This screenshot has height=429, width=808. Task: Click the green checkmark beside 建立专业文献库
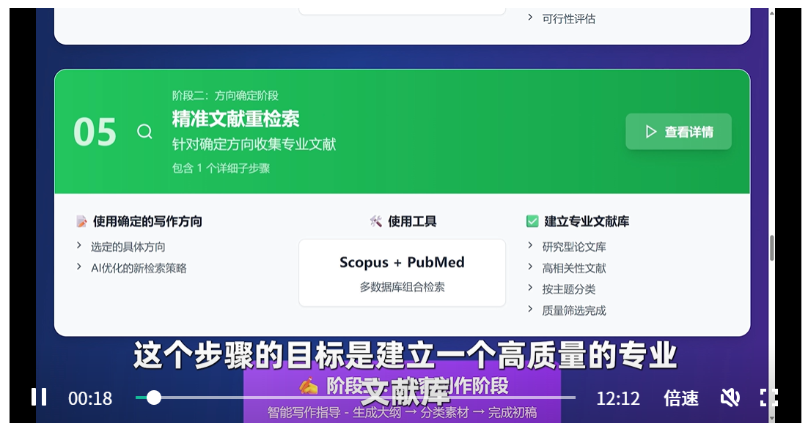pyautogui.click(x=532, y=221)
